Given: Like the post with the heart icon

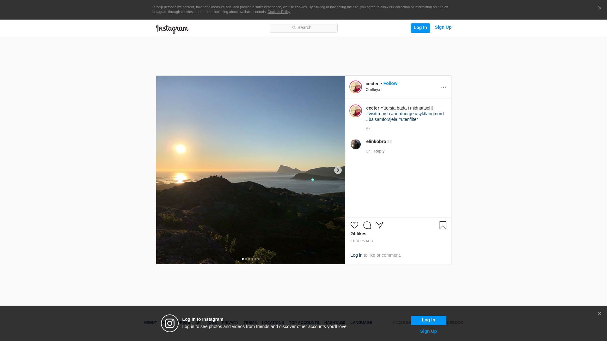Looking at the screenshot, I should coord(354,225).
